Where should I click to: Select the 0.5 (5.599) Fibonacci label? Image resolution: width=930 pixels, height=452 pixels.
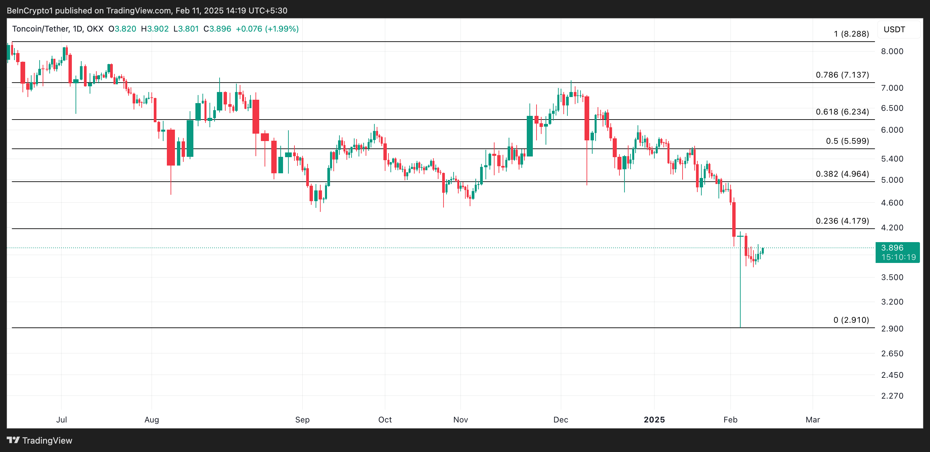[847, 141]
